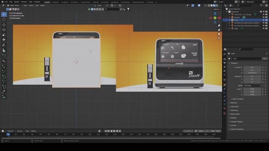Toggle Scale X lock icon

(x=263, y=89)
